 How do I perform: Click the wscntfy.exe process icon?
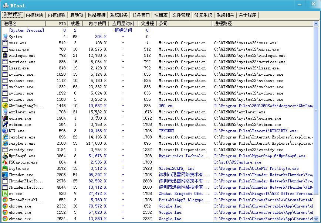[5, 150]
